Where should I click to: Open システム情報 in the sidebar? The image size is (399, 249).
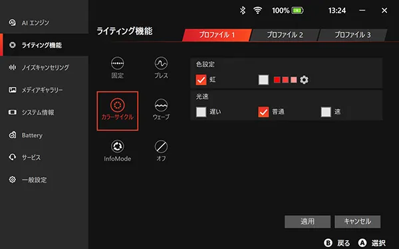coord(45,112)
